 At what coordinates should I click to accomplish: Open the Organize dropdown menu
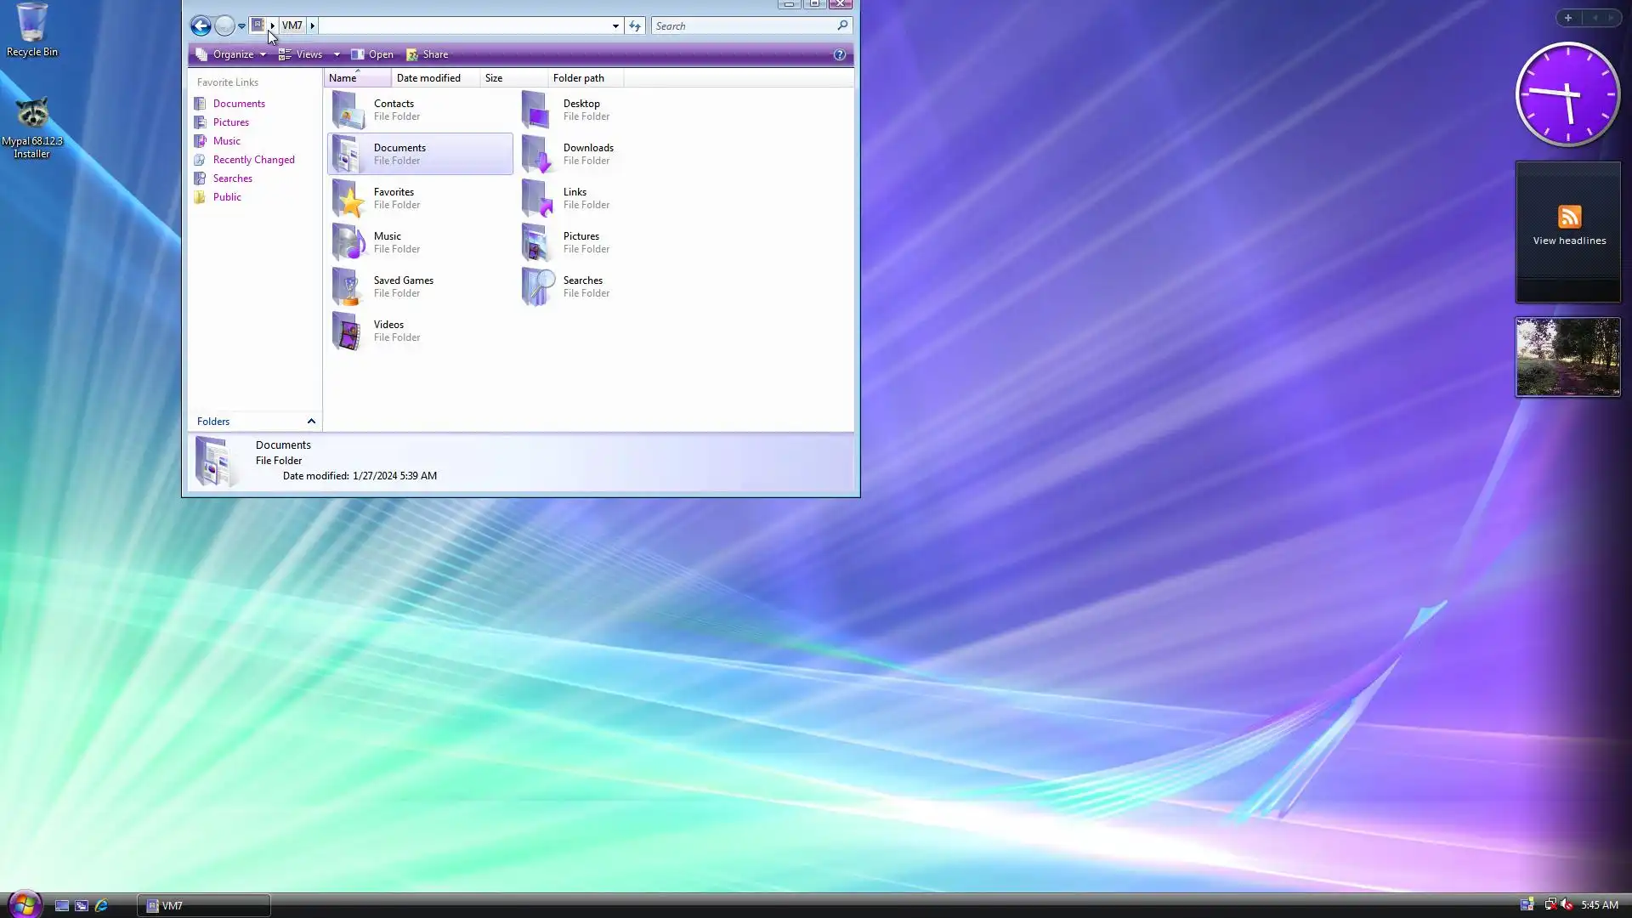point(231,54)
